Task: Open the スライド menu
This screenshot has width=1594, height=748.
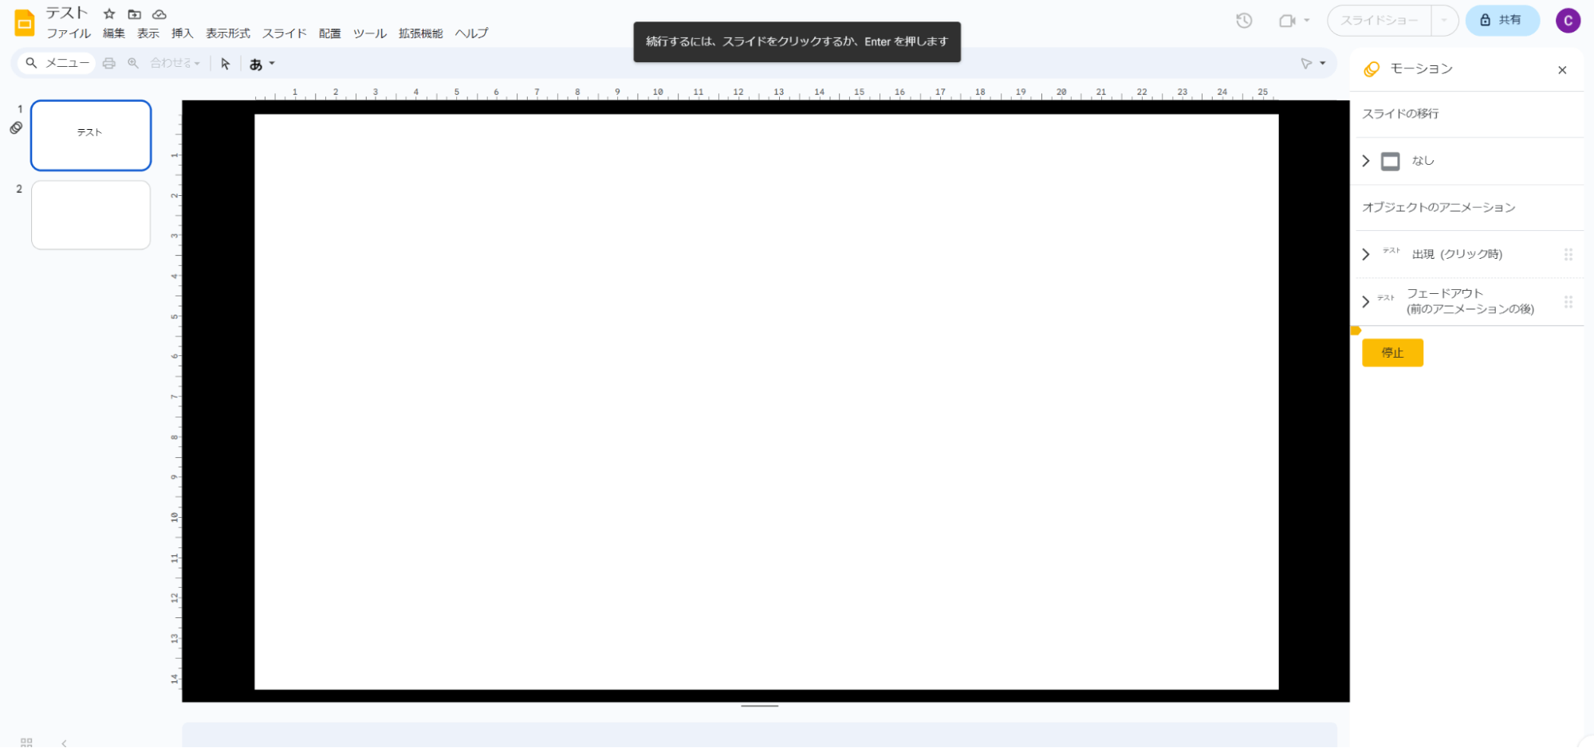Action: (x=284, y=33)
